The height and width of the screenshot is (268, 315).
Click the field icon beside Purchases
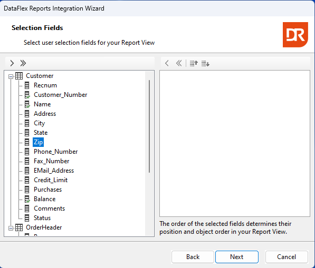pos(27,190)
